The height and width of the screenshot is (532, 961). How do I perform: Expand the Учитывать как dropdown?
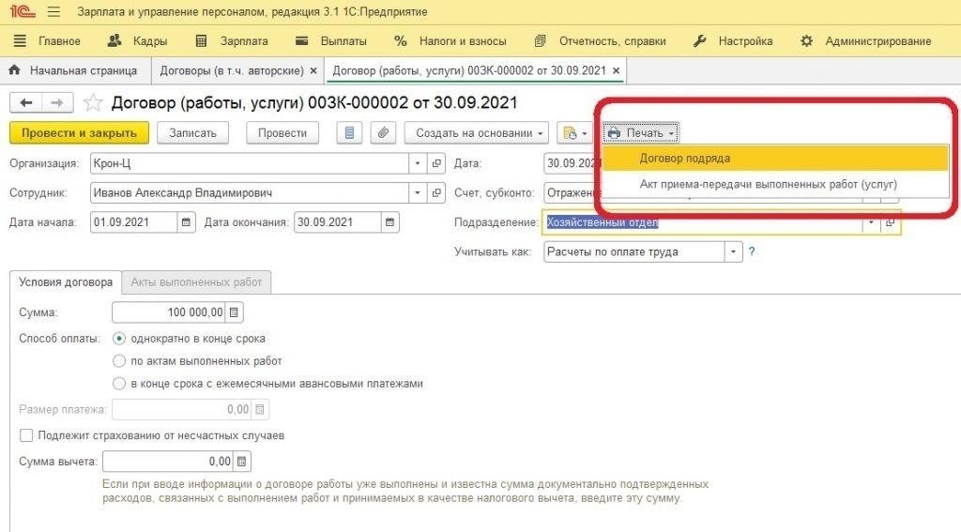pos(733,251)
